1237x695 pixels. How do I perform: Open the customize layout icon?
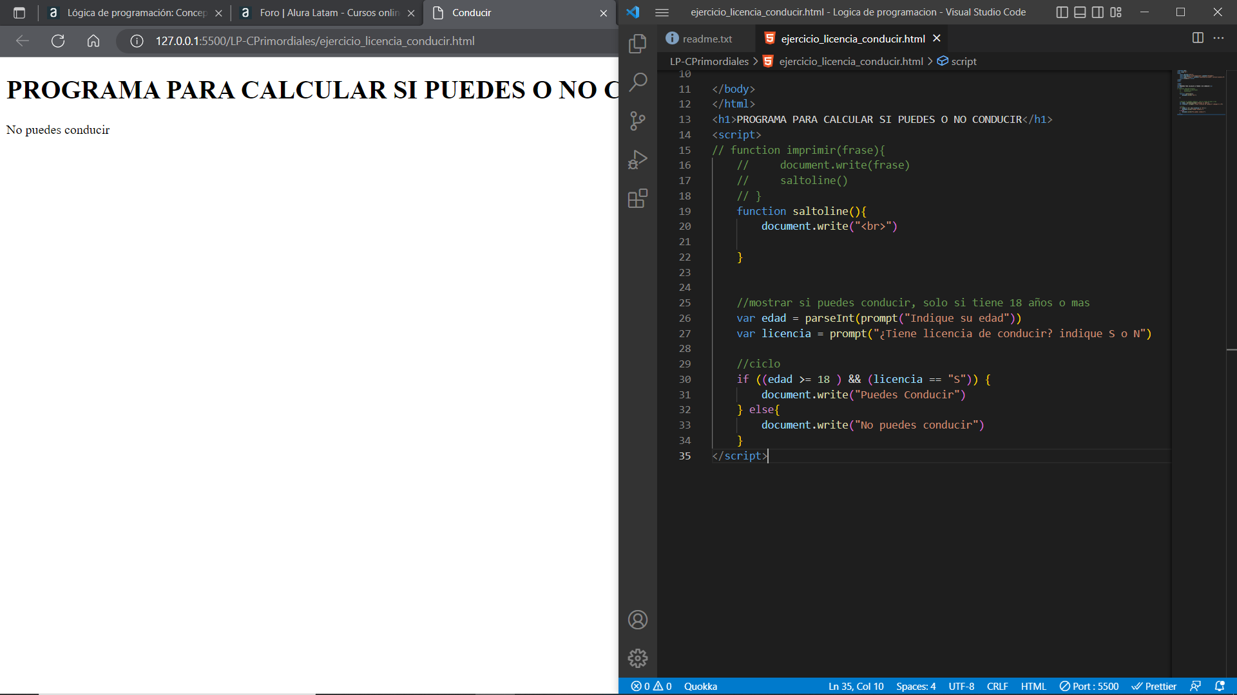1116,12
